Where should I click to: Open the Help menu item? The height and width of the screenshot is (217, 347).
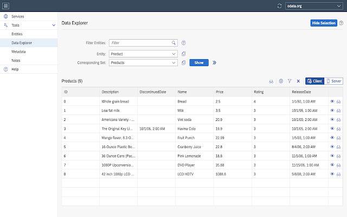pos(29,69)
